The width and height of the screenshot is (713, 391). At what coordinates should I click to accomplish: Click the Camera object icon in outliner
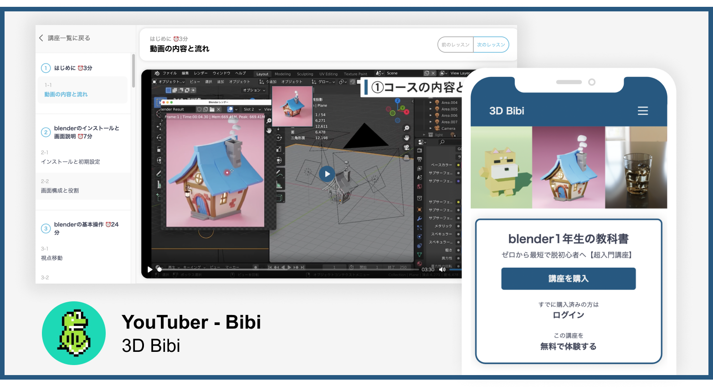(x=437, y=128)
